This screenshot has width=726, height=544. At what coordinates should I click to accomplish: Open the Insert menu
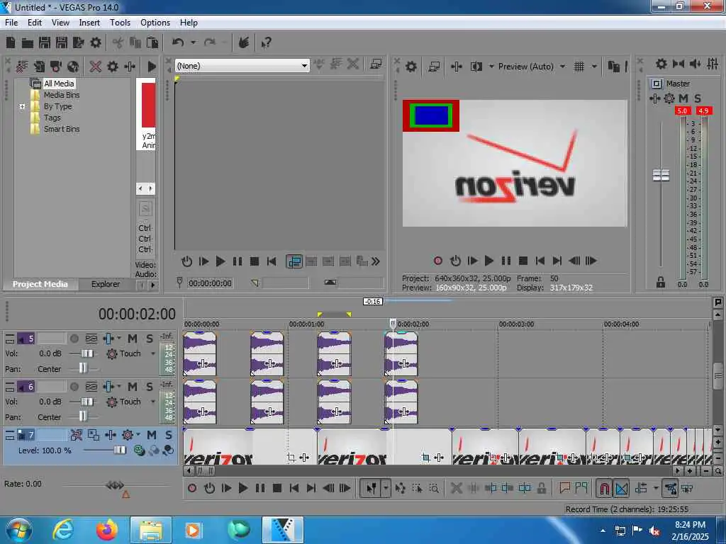[89, 23]
